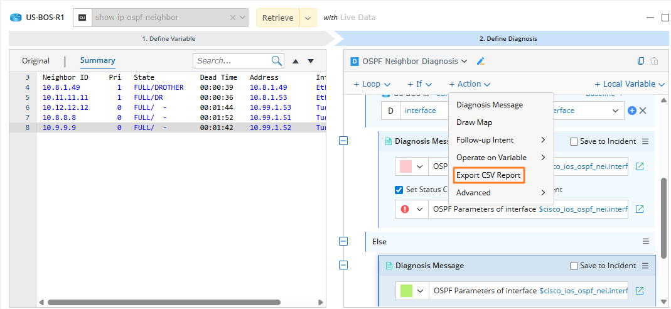This screenshot has width=671, height=309.
Task: Open the pink message color swatch
Action: pos(405,166)
